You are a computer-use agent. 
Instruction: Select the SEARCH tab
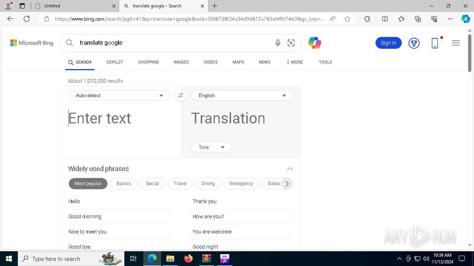[x=80, y=62]
